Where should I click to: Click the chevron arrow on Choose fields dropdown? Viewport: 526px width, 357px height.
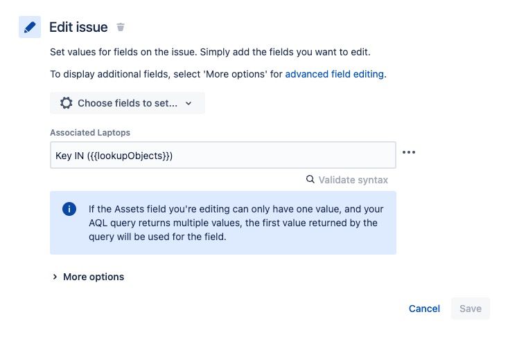[189, 103]
